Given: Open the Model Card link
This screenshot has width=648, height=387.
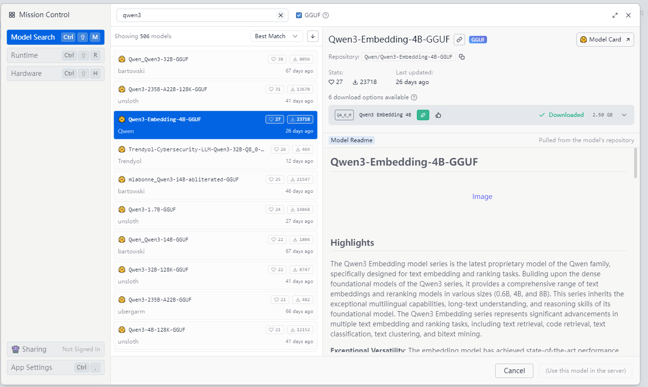Looking at the screenshot, I should pos(605,40).
